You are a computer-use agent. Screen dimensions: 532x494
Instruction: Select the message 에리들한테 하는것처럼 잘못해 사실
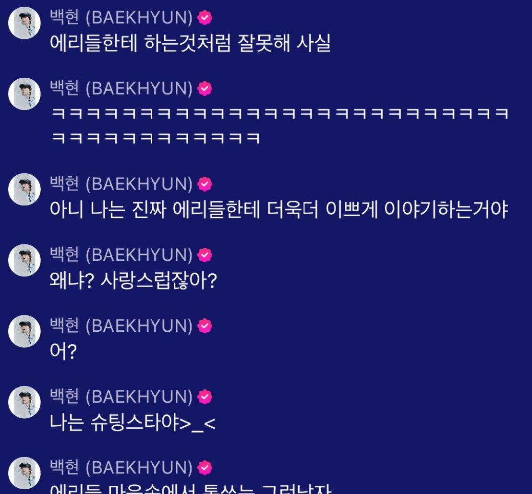[190, 43]
